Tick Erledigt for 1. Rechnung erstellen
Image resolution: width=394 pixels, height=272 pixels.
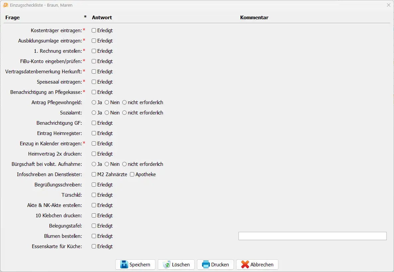pos(94,51)
